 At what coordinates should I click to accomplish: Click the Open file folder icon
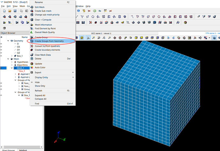click(x=9, y=11)
